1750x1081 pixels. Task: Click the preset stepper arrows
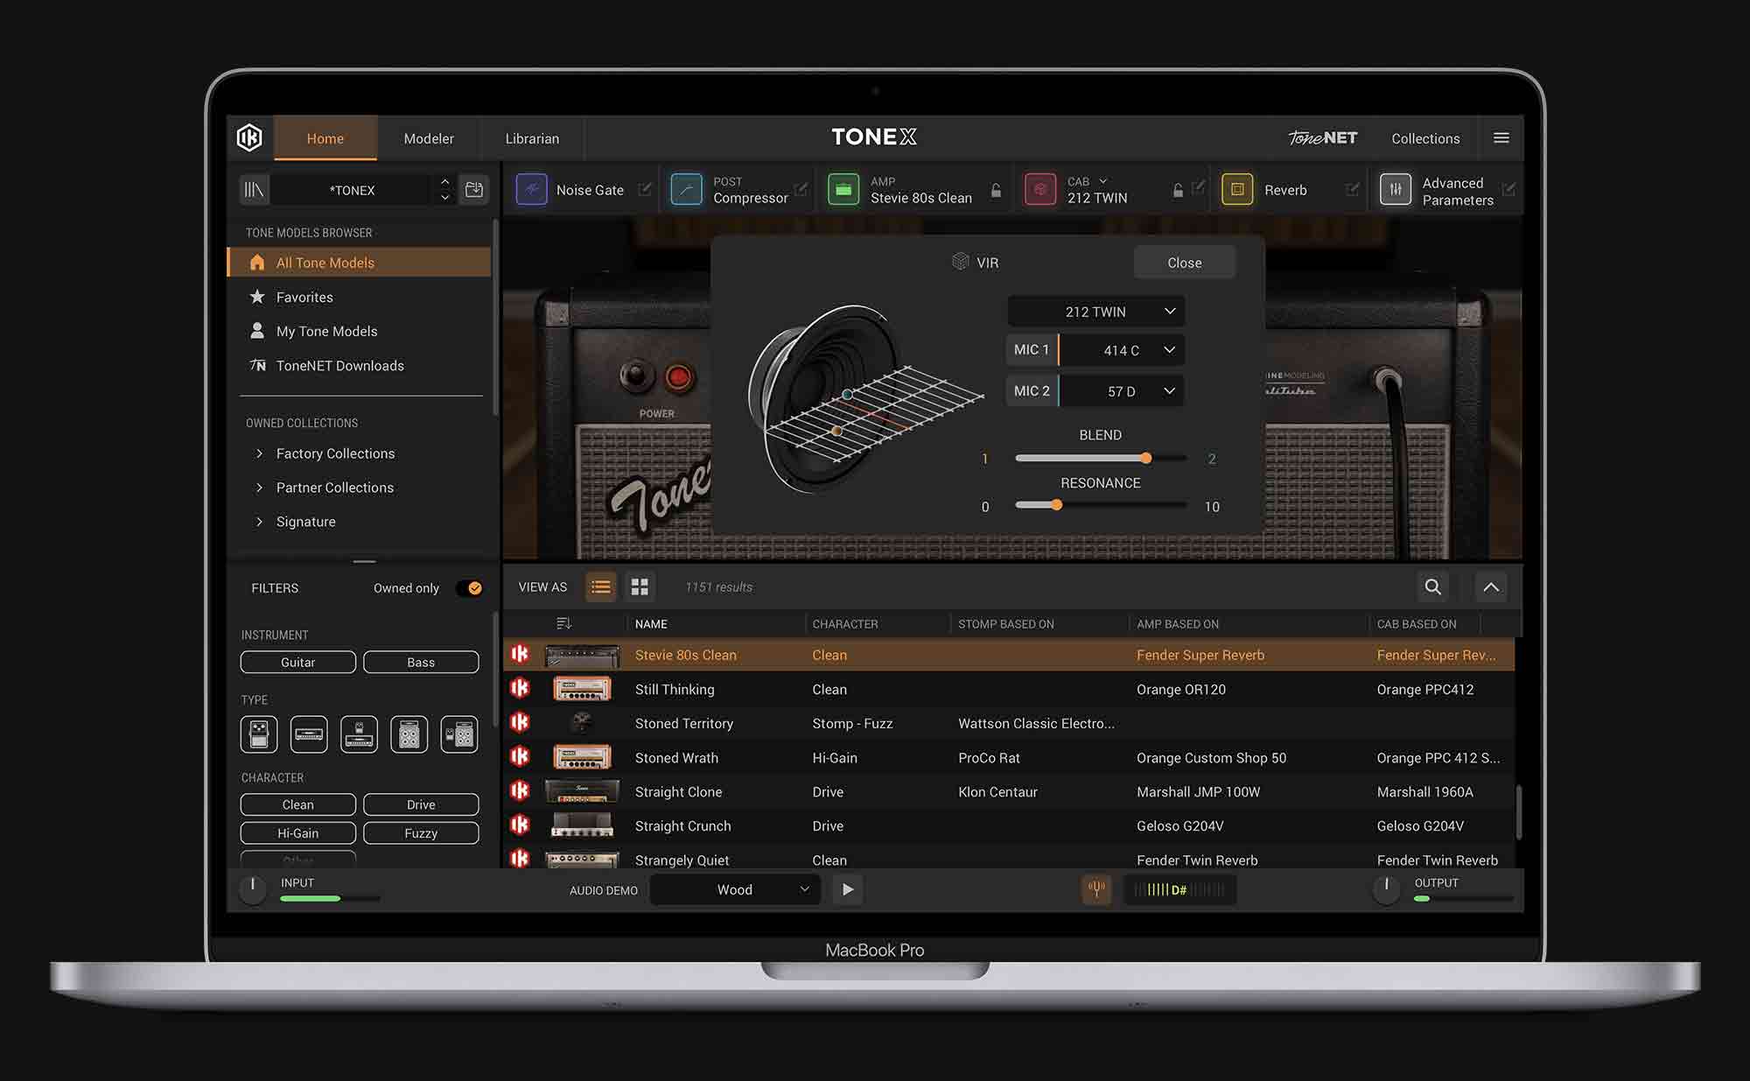[x=444, y=190]
